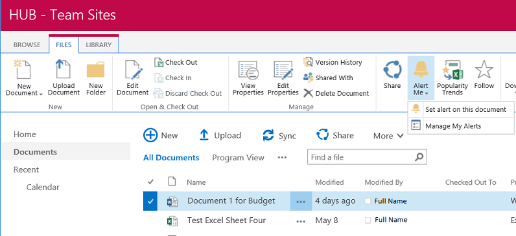Click the New Folder ribbon icon
Screen dimensions: 516x236
pos(96,70)
